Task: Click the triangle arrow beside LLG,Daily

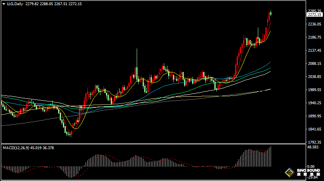Action: 3,4
